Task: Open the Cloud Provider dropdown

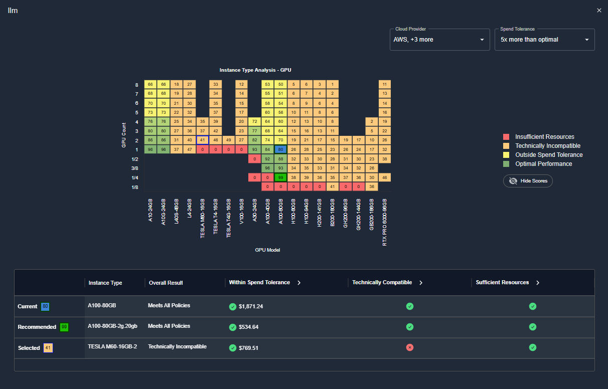Action: click(440, 40)
